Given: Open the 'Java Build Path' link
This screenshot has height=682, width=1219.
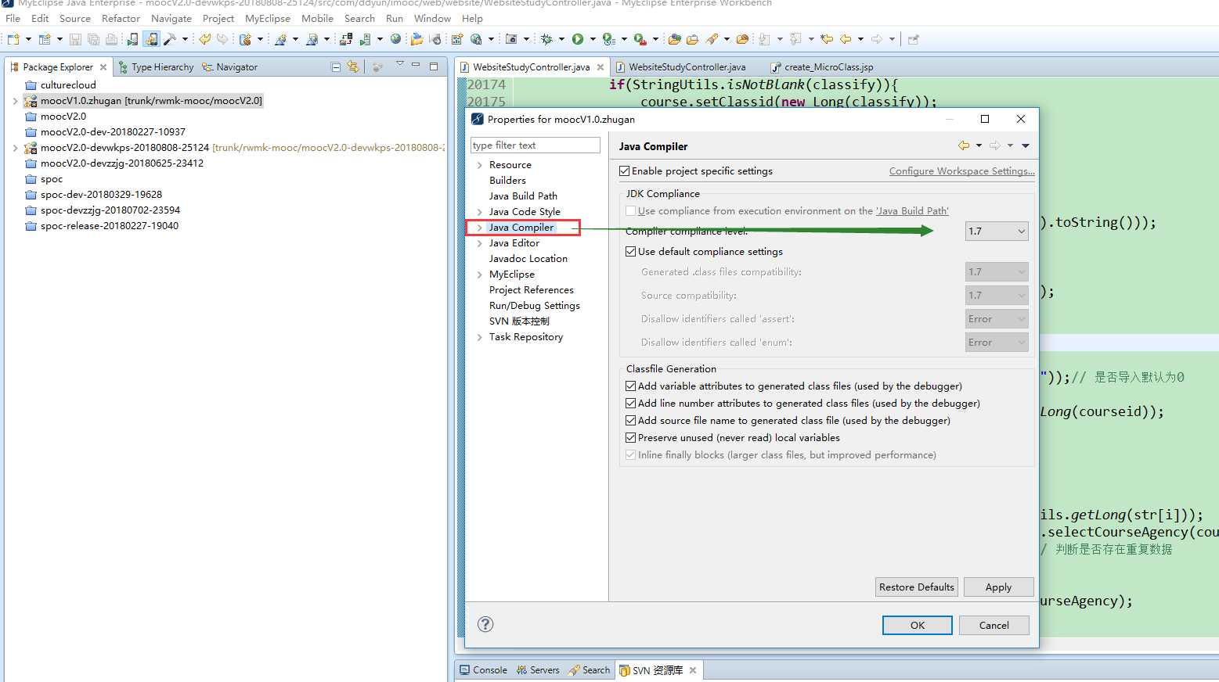Looking at the screenshot, I should 912,210.
